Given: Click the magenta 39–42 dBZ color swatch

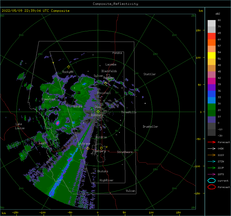Looking at the screenshot, I should click(211, 81).
